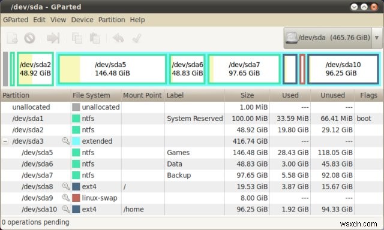Click the New partition toolbar icon
The image size is (384, 230).
point(12,38)
